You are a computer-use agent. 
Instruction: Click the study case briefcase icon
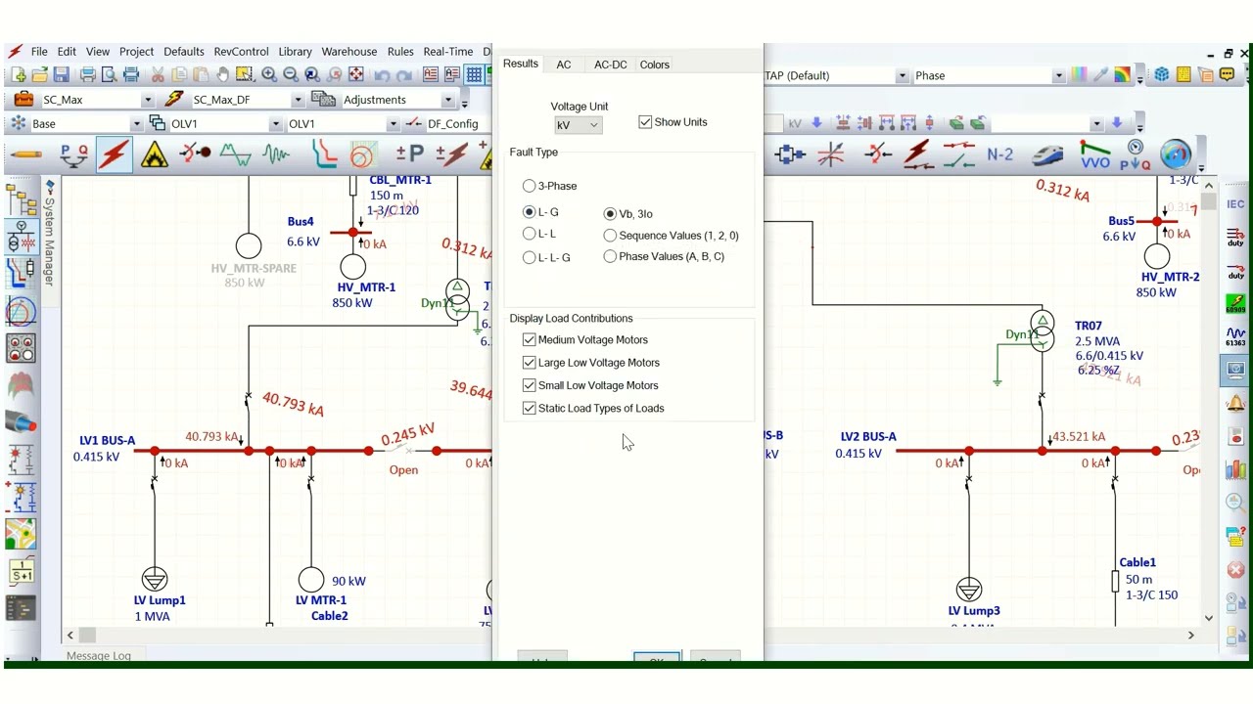click(23, 100)
